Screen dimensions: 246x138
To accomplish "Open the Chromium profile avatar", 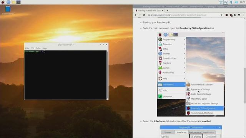I will (239, 15).
